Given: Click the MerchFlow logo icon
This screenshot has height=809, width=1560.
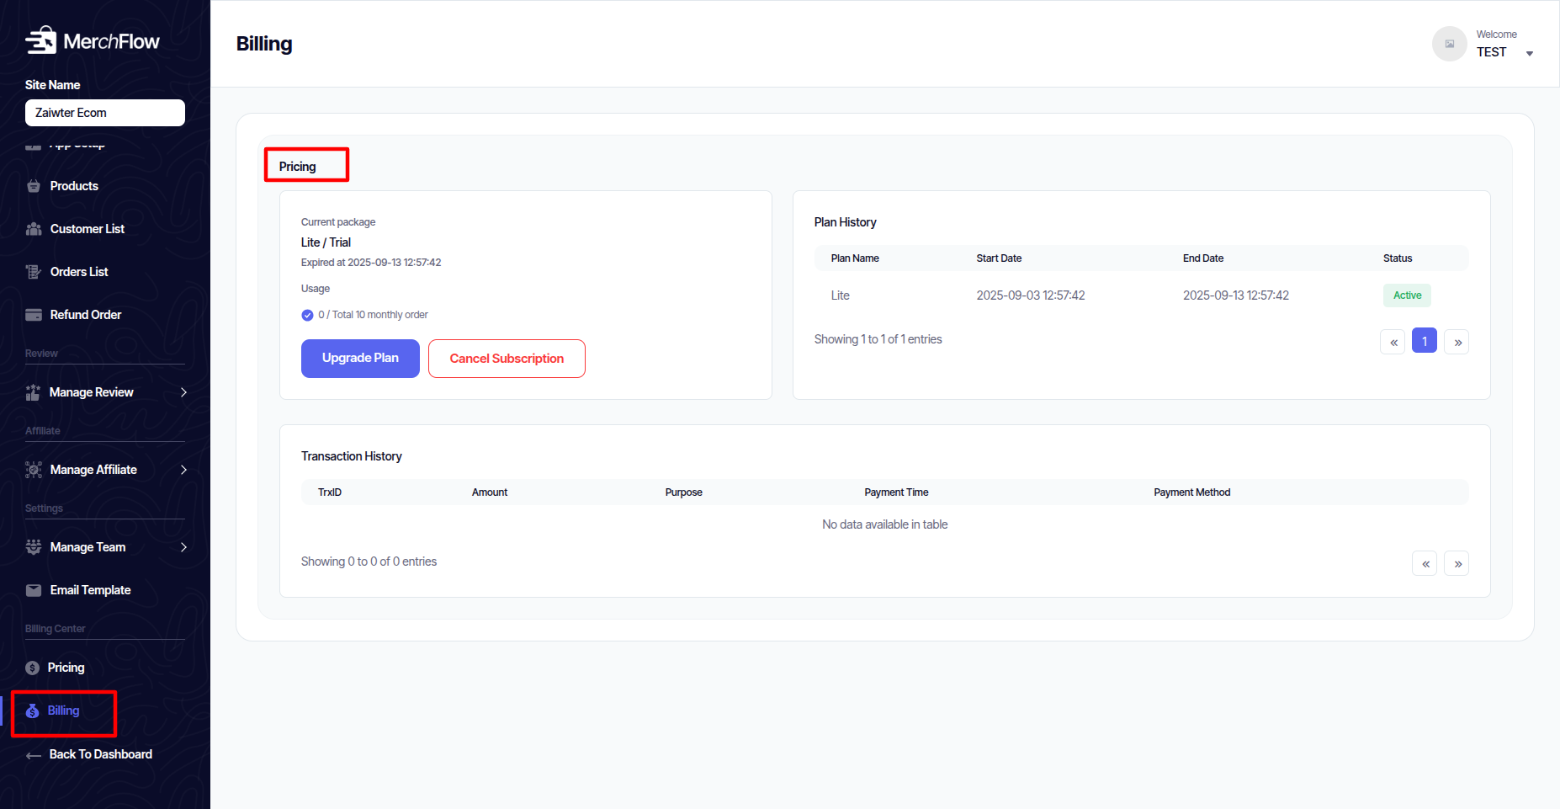Looking at the screenshot, I should tap(40, 40).
